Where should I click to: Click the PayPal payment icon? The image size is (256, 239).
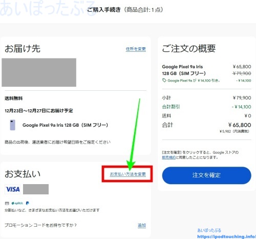[27, 203]
